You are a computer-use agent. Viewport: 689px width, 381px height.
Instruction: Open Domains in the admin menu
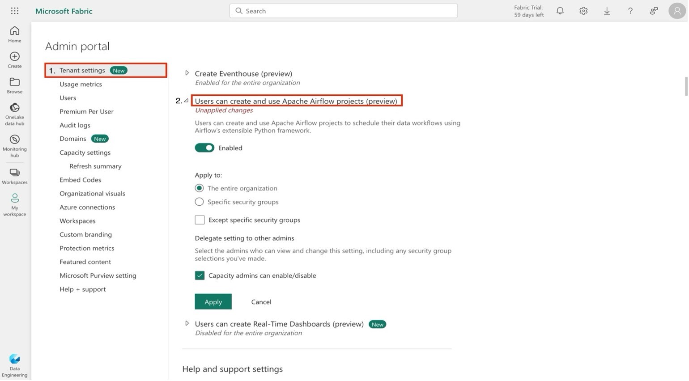coord(73,139)
